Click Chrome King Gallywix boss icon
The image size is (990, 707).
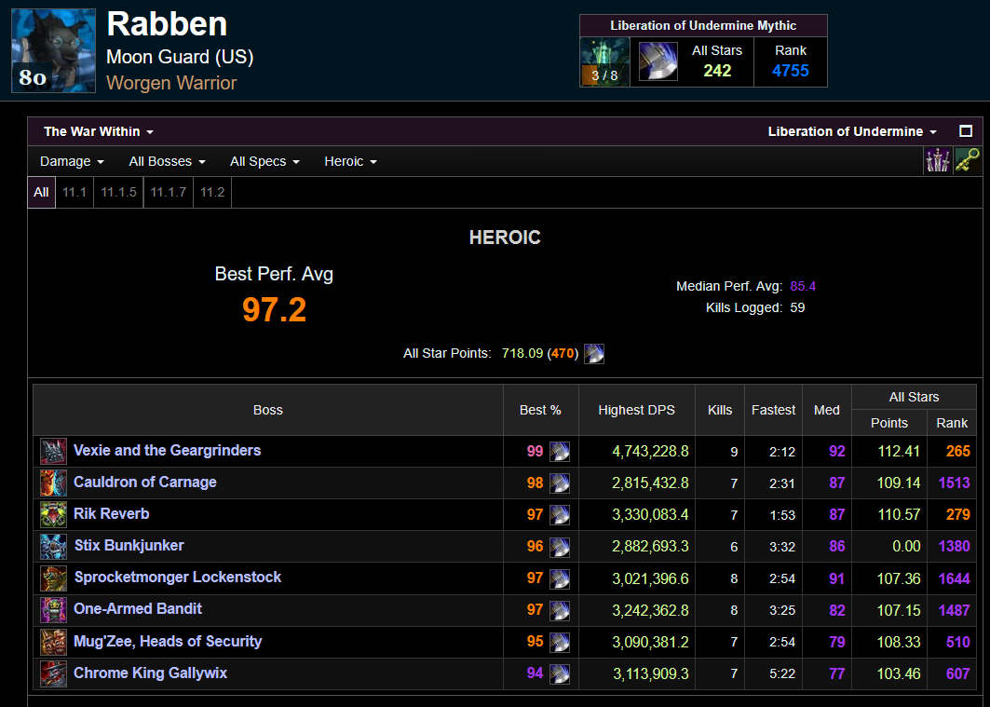coord(54,673)
